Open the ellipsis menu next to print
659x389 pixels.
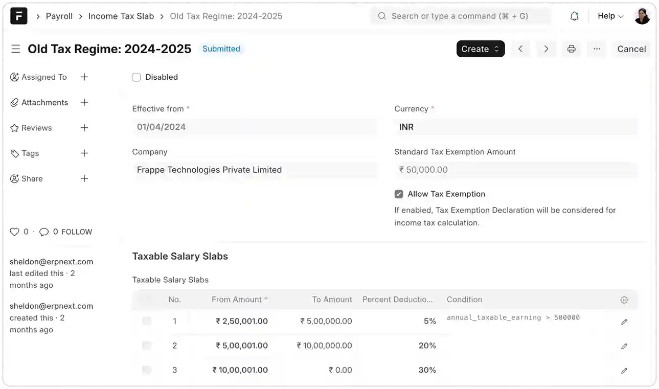(x=597, y=49)
